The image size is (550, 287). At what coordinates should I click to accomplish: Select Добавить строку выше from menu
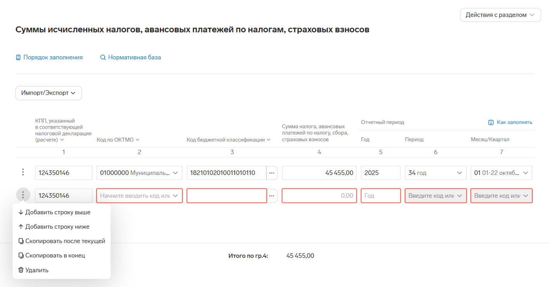coord(58,212)
